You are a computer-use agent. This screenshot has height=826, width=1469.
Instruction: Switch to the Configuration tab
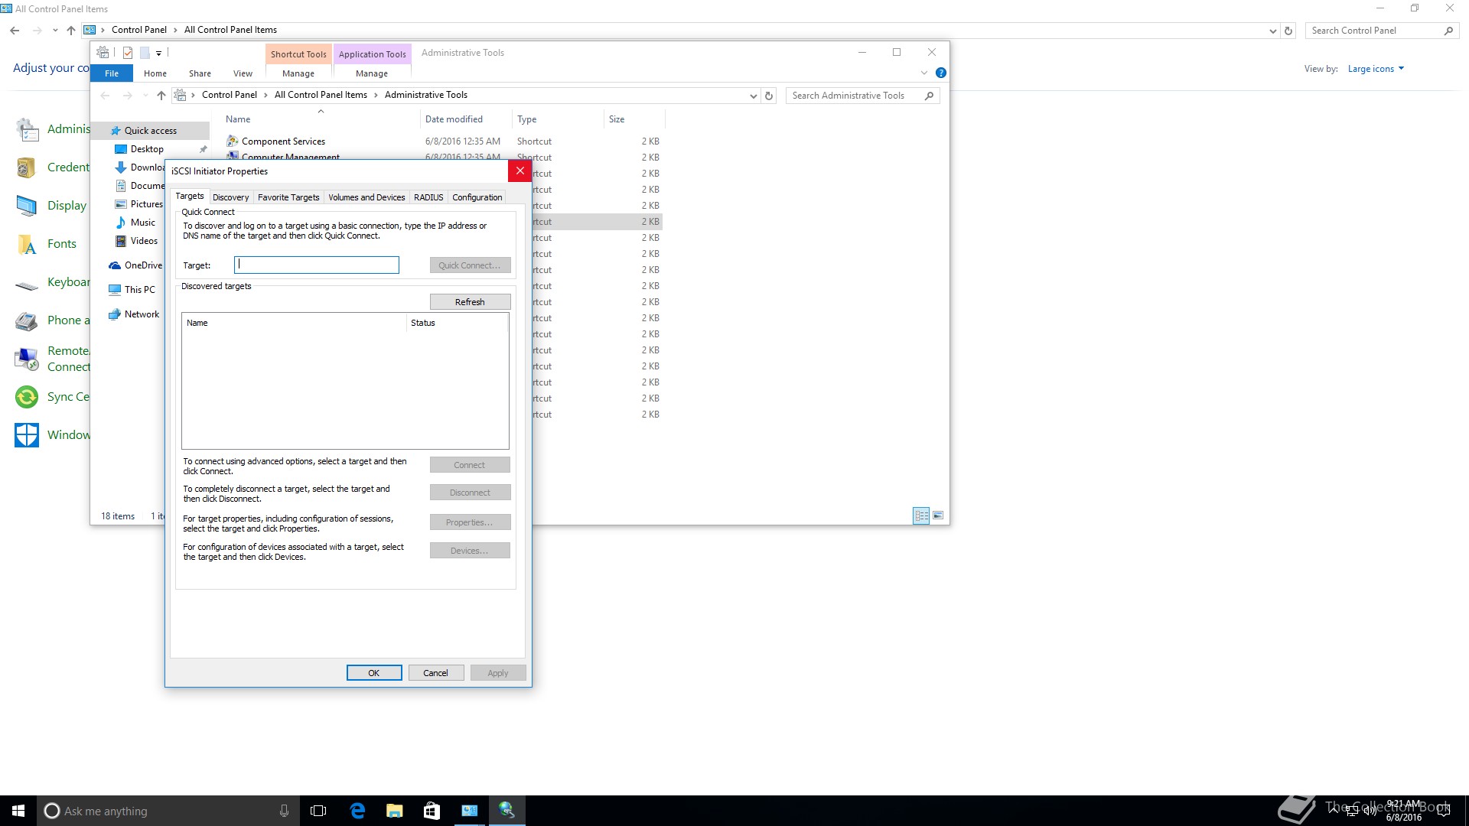477,197
